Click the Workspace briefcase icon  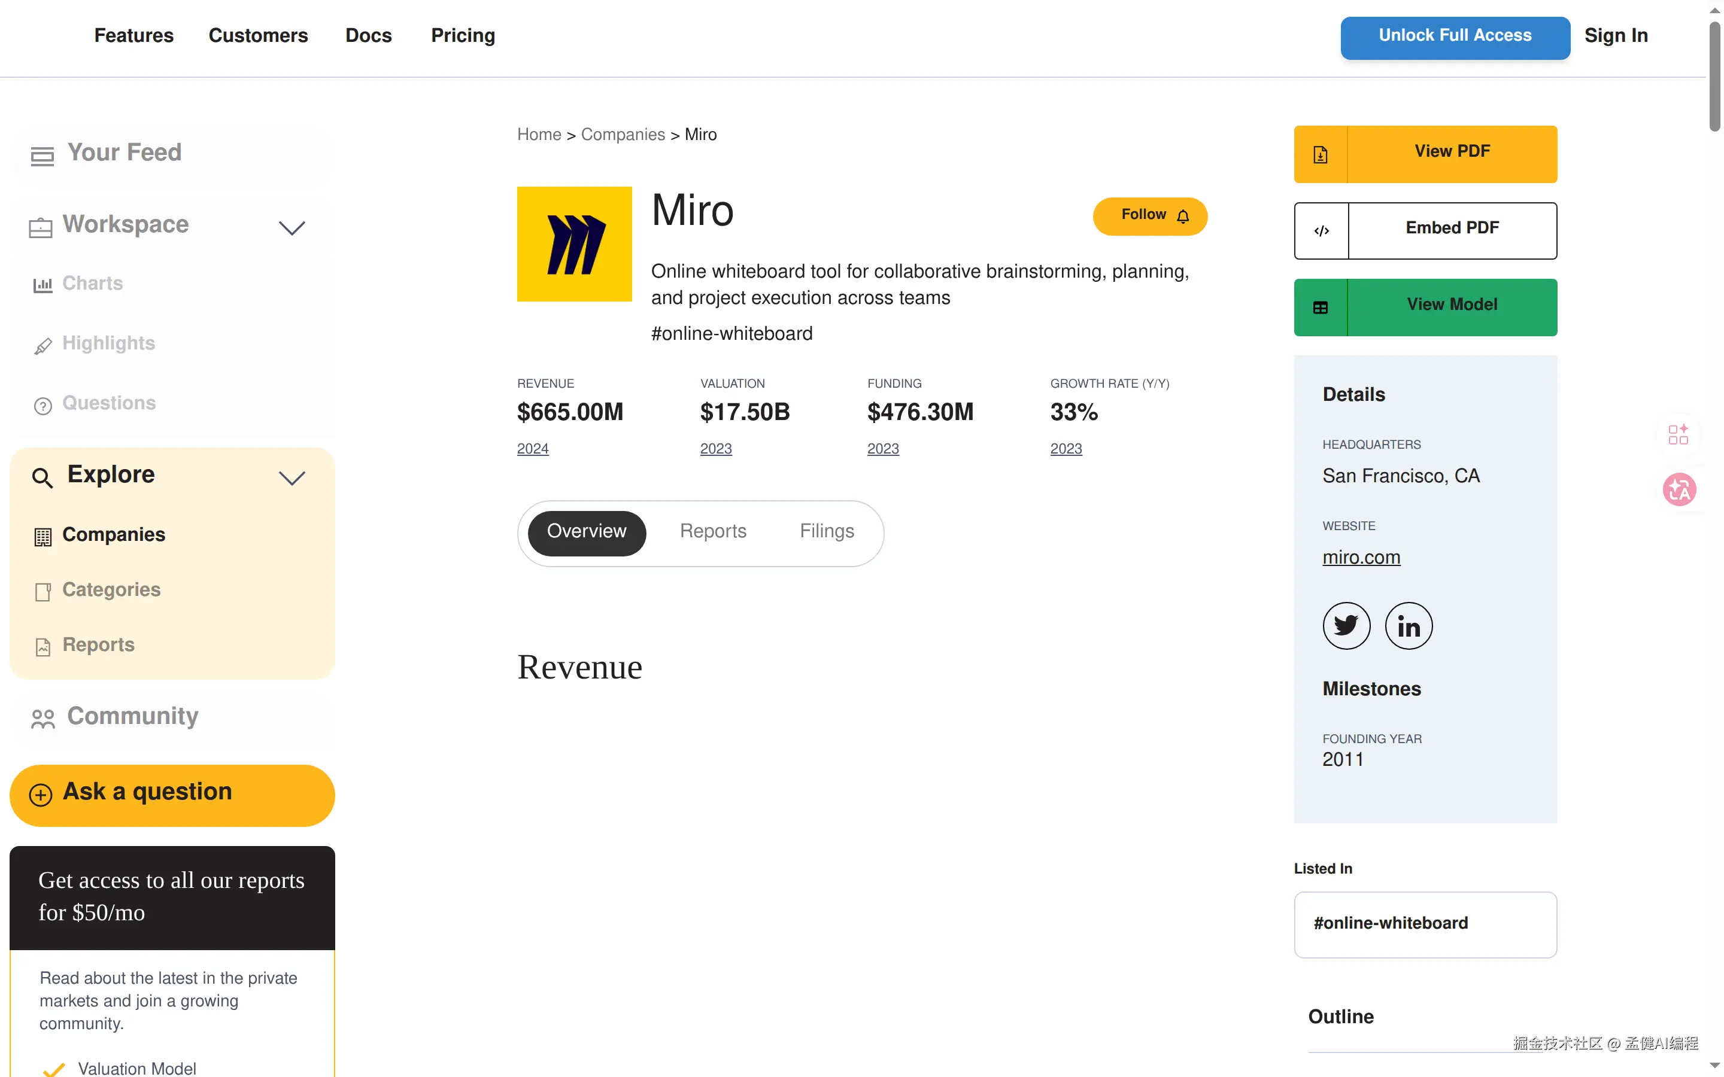click(x=41, y=228)
